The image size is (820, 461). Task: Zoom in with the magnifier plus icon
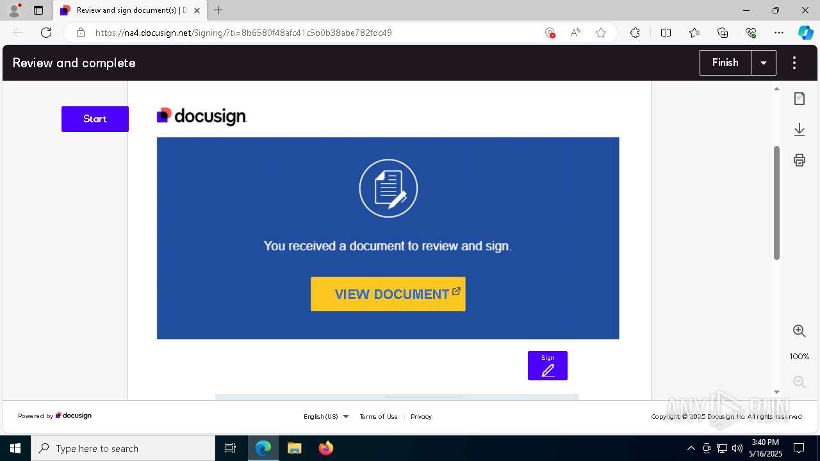(799, 331)
